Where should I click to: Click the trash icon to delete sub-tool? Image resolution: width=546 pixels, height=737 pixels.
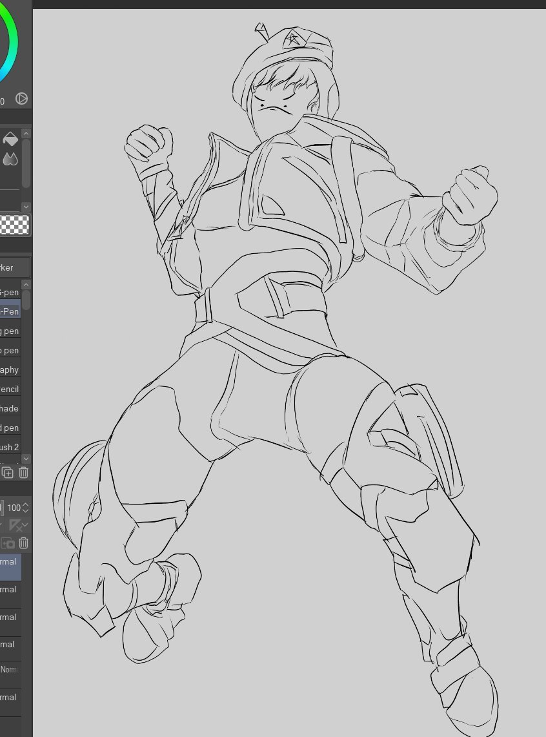point(23,472)
